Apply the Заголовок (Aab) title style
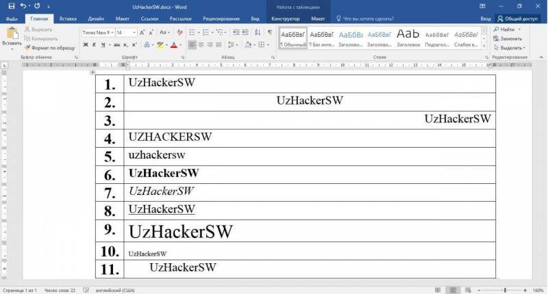The image size is (548, 294). pos(408,38)
